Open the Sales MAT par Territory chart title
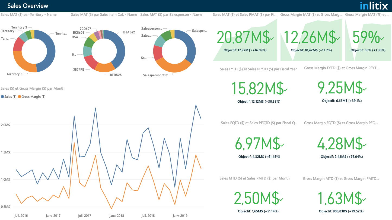The height and width of the screenshot is (220, 392). 29,14
